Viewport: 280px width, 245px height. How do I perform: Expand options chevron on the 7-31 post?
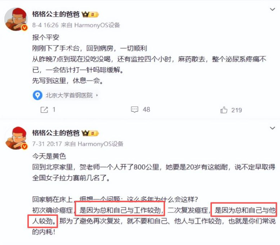pyautogui.click(x=272, y=128)
